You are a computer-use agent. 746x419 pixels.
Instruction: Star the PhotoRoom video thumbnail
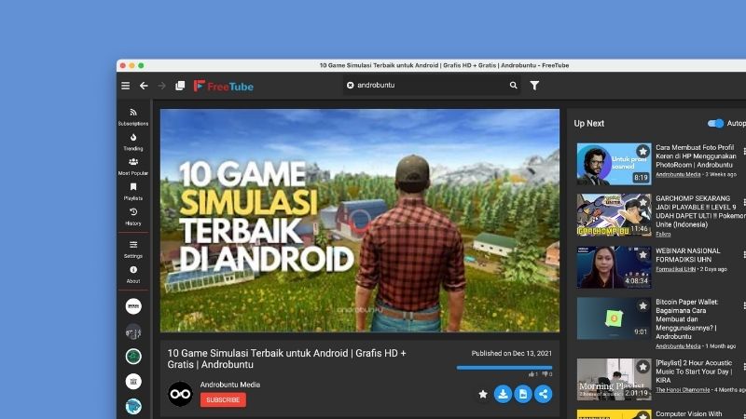pyautogui.click(x=642, y=151)
